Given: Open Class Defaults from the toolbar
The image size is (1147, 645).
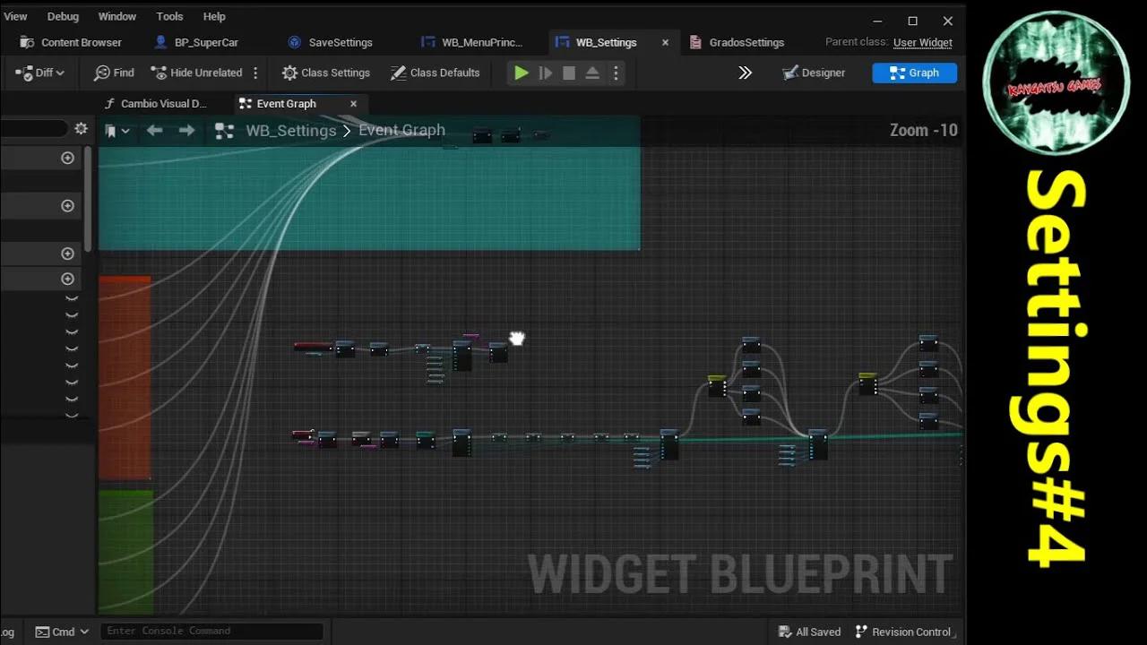Looking at the screenshot, I should point(436,73).
